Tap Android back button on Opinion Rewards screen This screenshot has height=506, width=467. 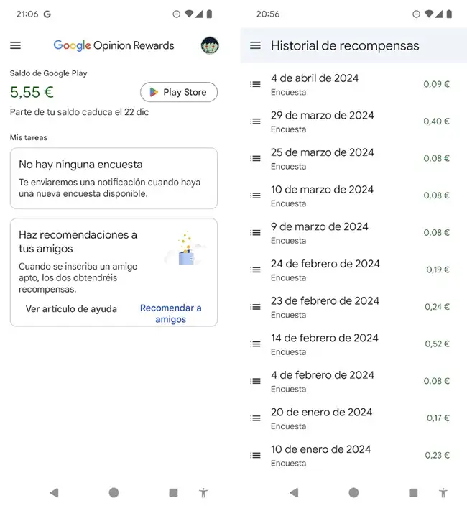click(54, 493)
